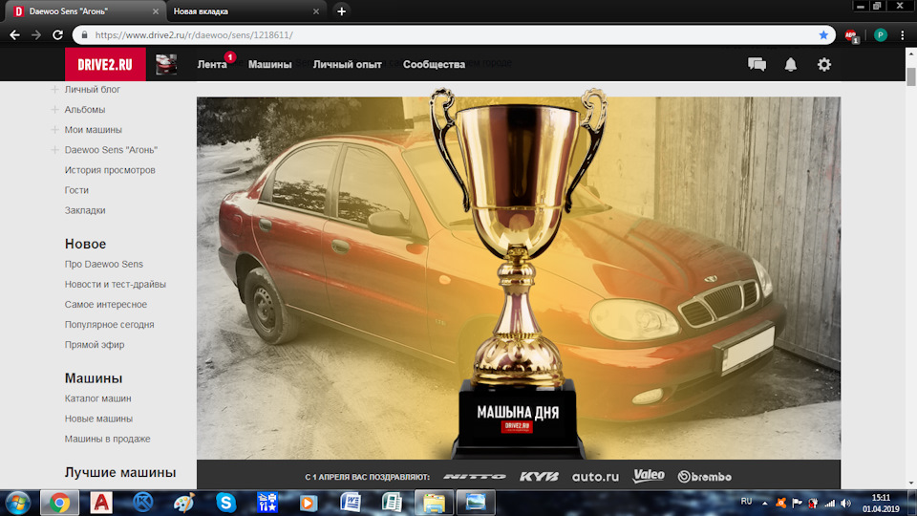
Task: Open Skype from the taskbar
Action: point(225,503)
